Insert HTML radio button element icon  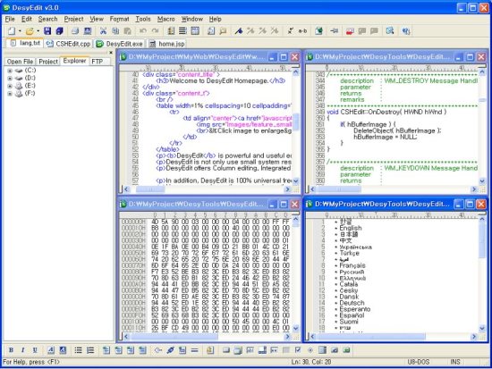(x=310, y=350)
